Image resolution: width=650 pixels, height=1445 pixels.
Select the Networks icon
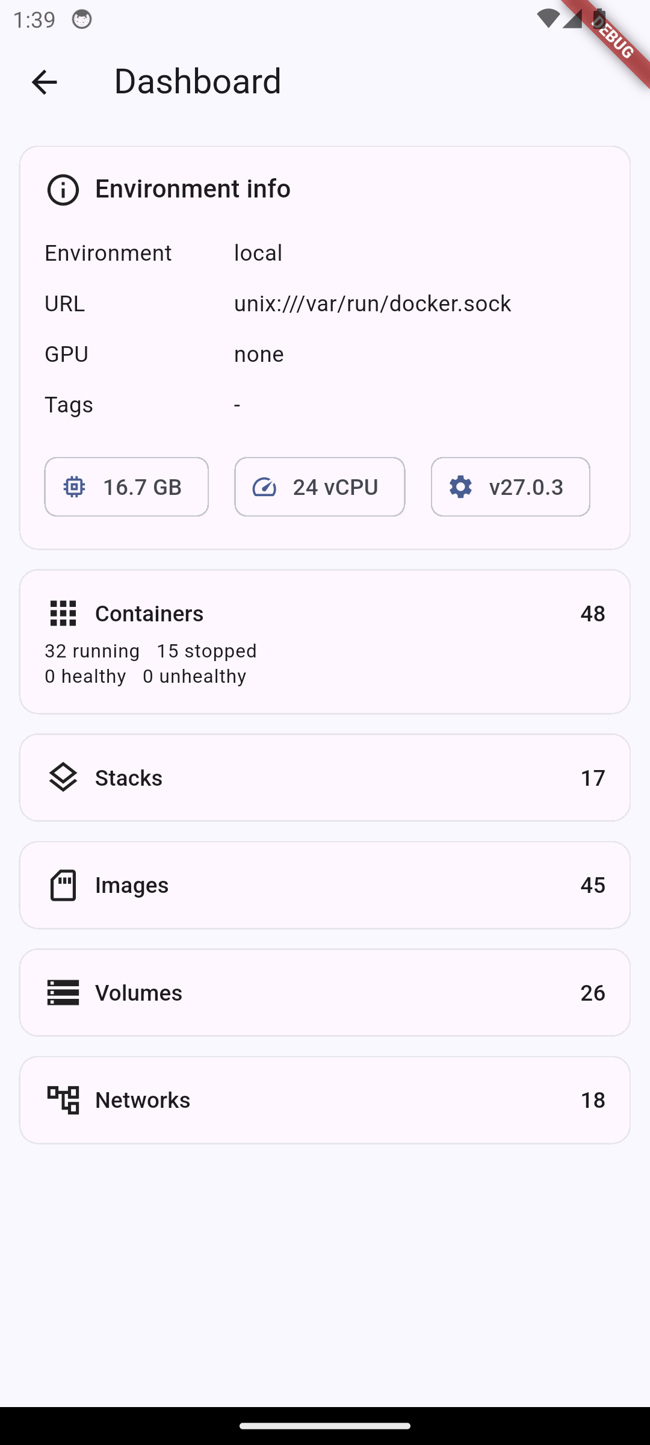point(63,1100)
